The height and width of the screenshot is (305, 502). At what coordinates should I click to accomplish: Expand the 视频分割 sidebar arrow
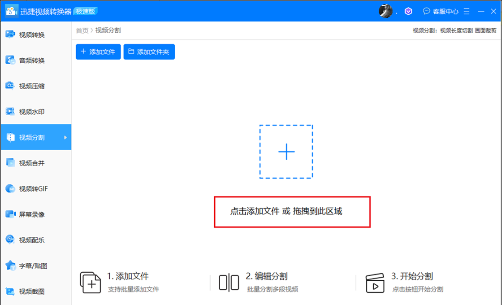65,138
